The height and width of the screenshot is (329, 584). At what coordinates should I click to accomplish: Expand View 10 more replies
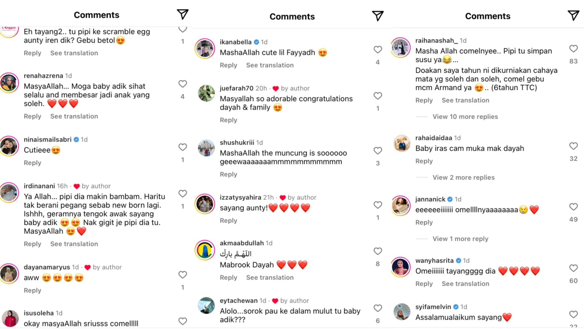click(x=465, y=117)
